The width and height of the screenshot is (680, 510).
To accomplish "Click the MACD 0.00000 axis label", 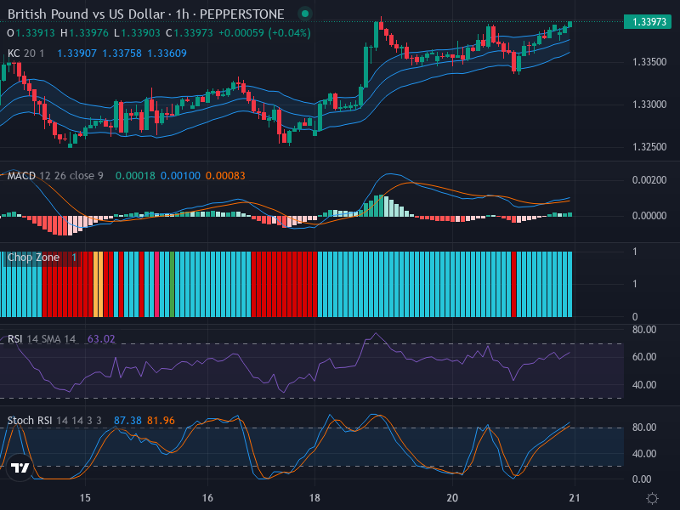I will [649, 216].
